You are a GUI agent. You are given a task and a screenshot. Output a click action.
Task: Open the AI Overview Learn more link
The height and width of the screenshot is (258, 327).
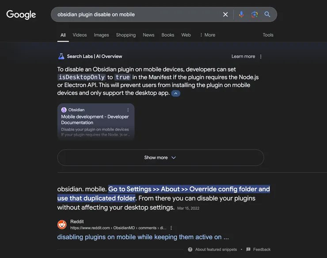[243, 56]
